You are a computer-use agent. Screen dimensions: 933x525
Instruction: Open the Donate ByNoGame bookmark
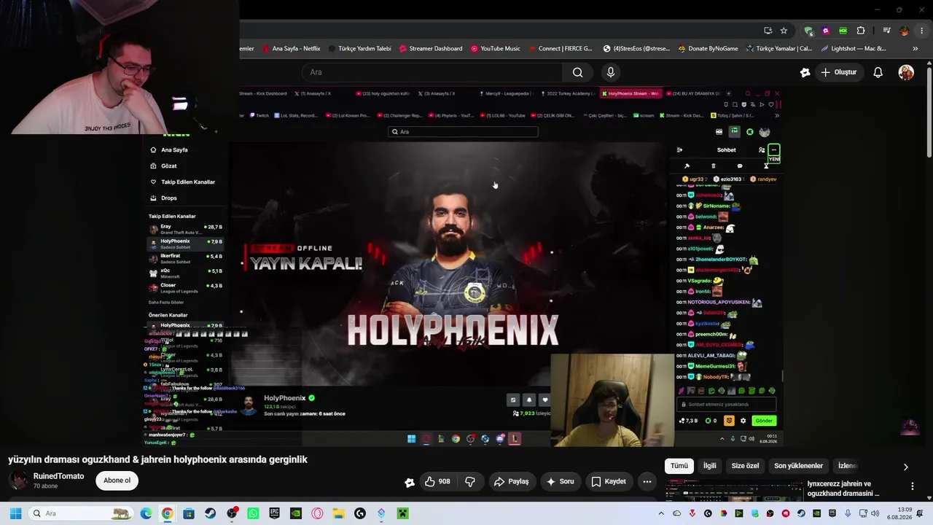(x=708, y=49)
